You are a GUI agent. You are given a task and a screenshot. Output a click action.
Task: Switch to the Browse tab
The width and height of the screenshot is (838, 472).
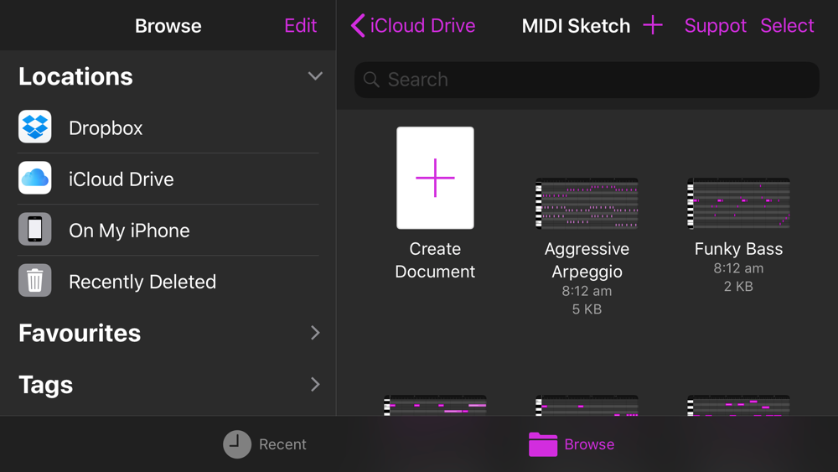pyautogui.click(x=572, y=444)
